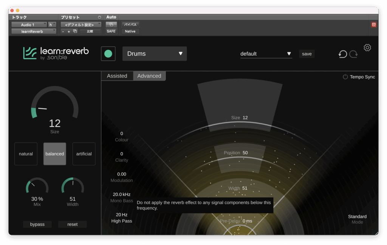This screenshot has height=245, width=387.
Task: Switch Standard Mode setting
Action: pyautogui.click(x=357, y=219)
